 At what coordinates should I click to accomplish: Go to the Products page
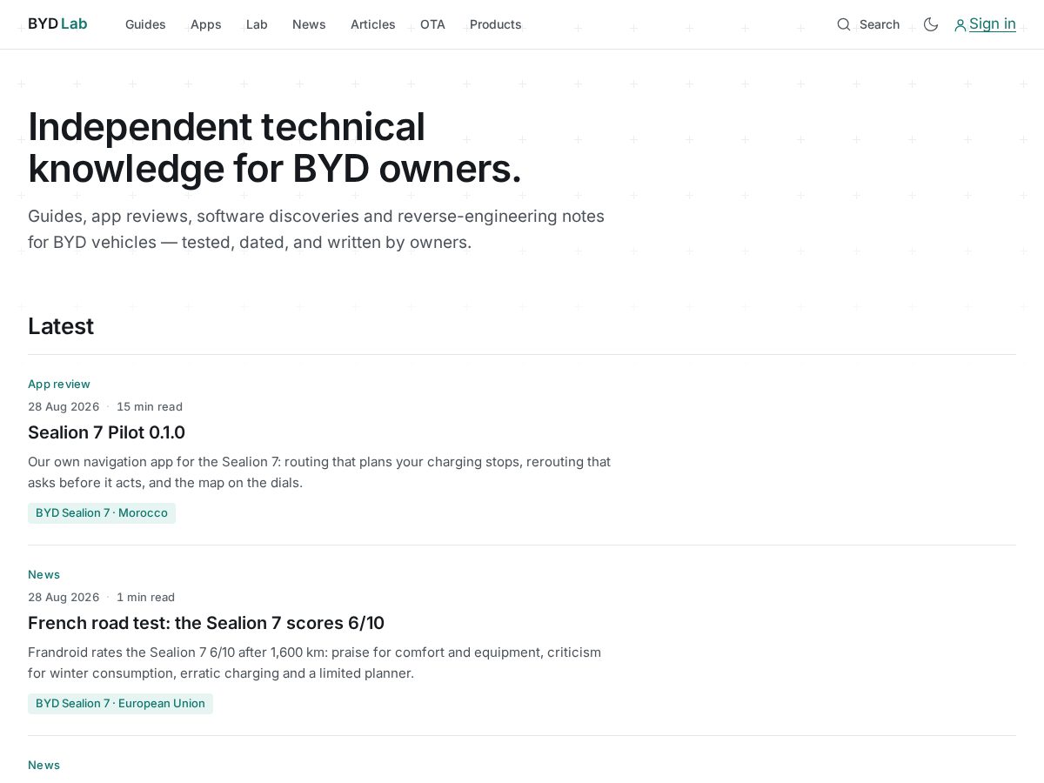click(496, 24)
